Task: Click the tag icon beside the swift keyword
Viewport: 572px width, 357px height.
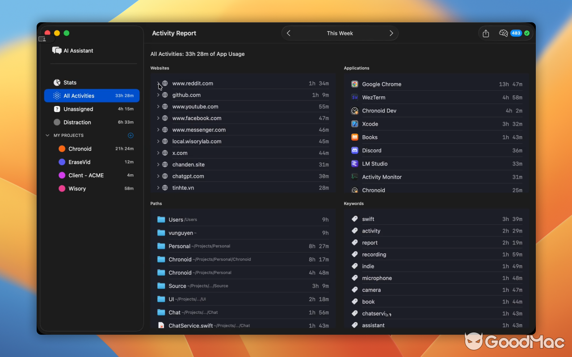Action: (354, 219)
